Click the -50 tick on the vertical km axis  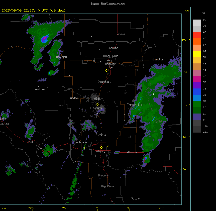pyautogui.click(x=184, y=137)
